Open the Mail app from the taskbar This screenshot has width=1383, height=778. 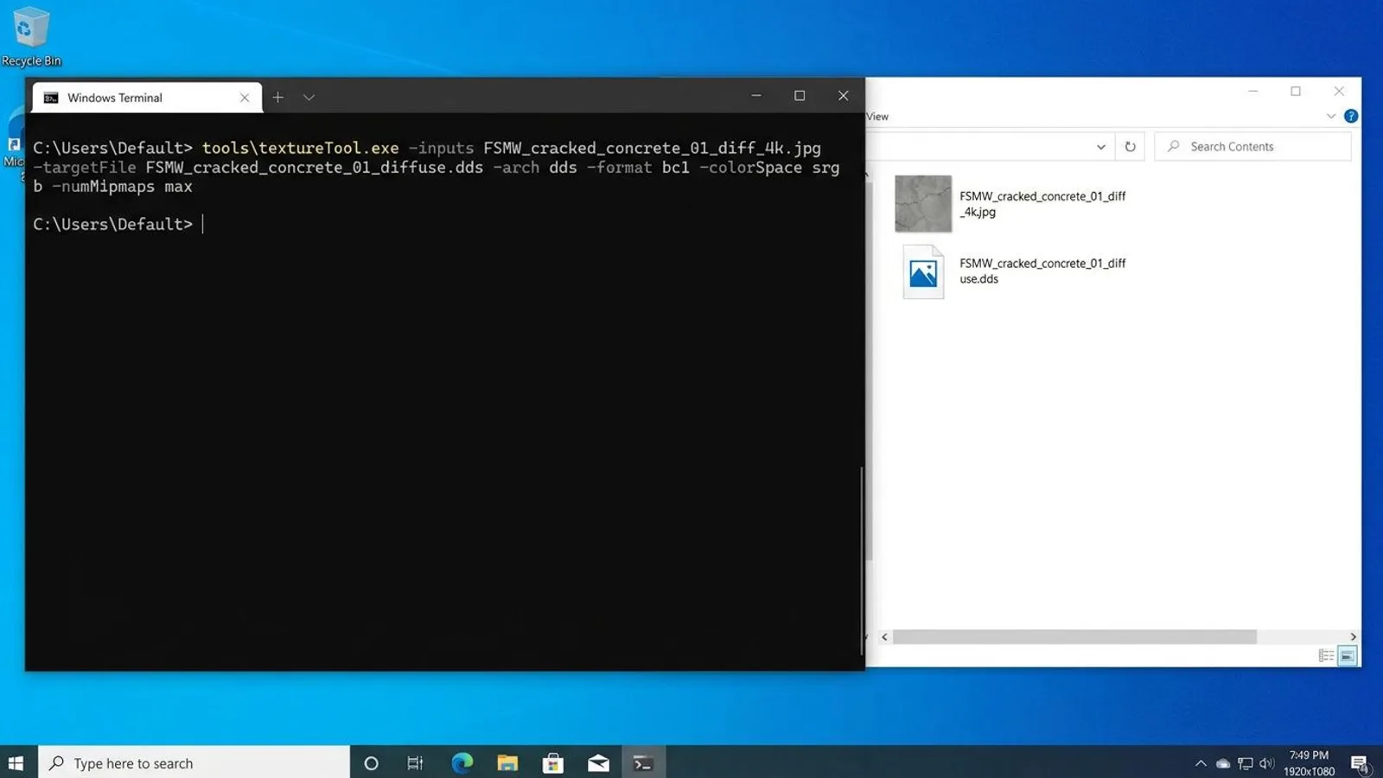pyautogui.click(x=598, y=762)
